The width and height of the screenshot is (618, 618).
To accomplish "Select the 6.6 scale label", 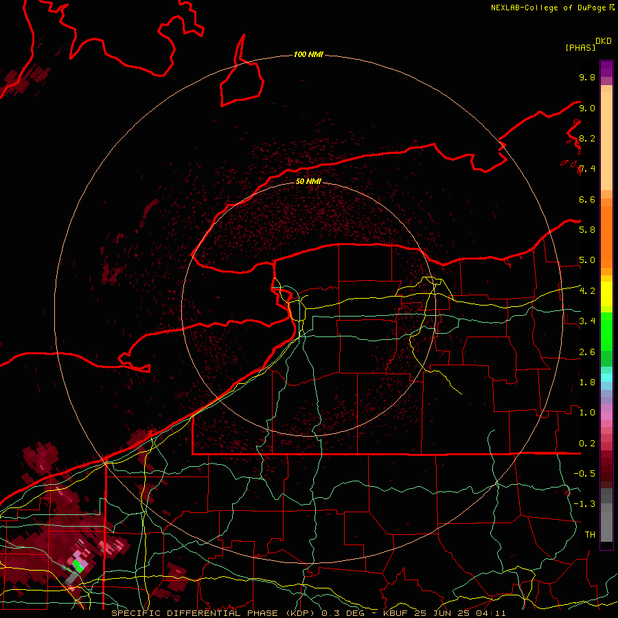I will click(x=587, y=199).
